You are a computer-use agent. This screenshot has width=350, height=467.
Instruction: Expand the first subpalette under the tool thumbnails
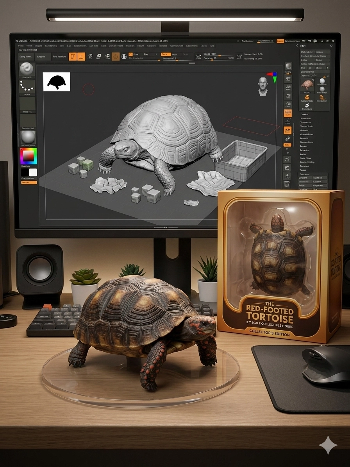304,115
